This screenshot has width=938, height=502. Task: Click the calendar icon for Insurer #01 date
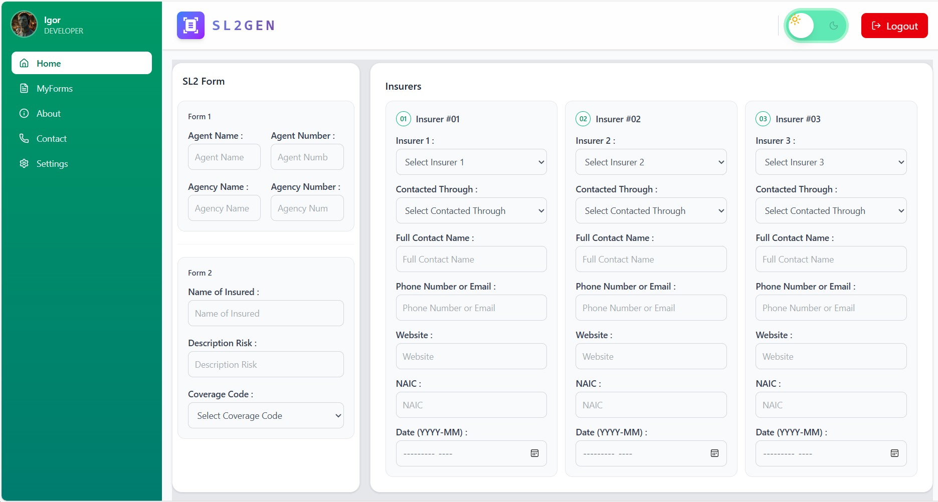click(x=534, y=453)
